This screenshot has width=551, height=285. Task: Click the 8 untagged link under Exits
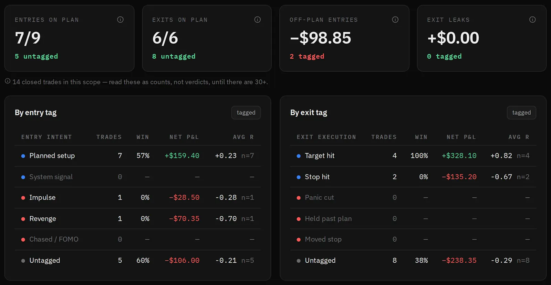coord(174,56)
